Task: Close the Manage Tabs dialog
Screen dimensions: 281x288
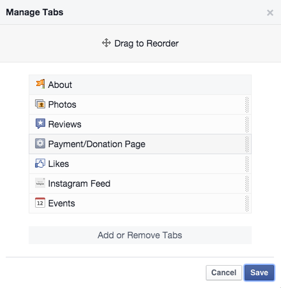Action: (x=270, y=13)
